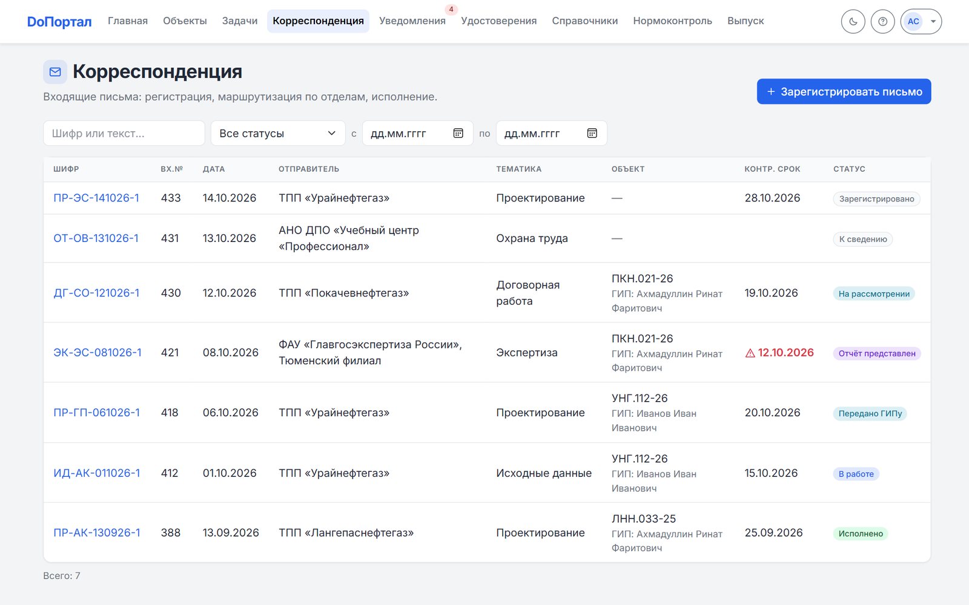This screenshot has width=969, height=605.
Task: Open the AC user avatar menu
Action: [x=921, y=22]
